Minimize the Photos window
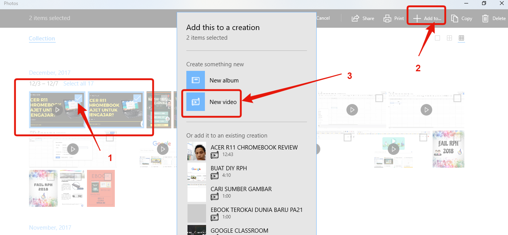508x235 pixels. pyautogui.click(x=467, y=3)
